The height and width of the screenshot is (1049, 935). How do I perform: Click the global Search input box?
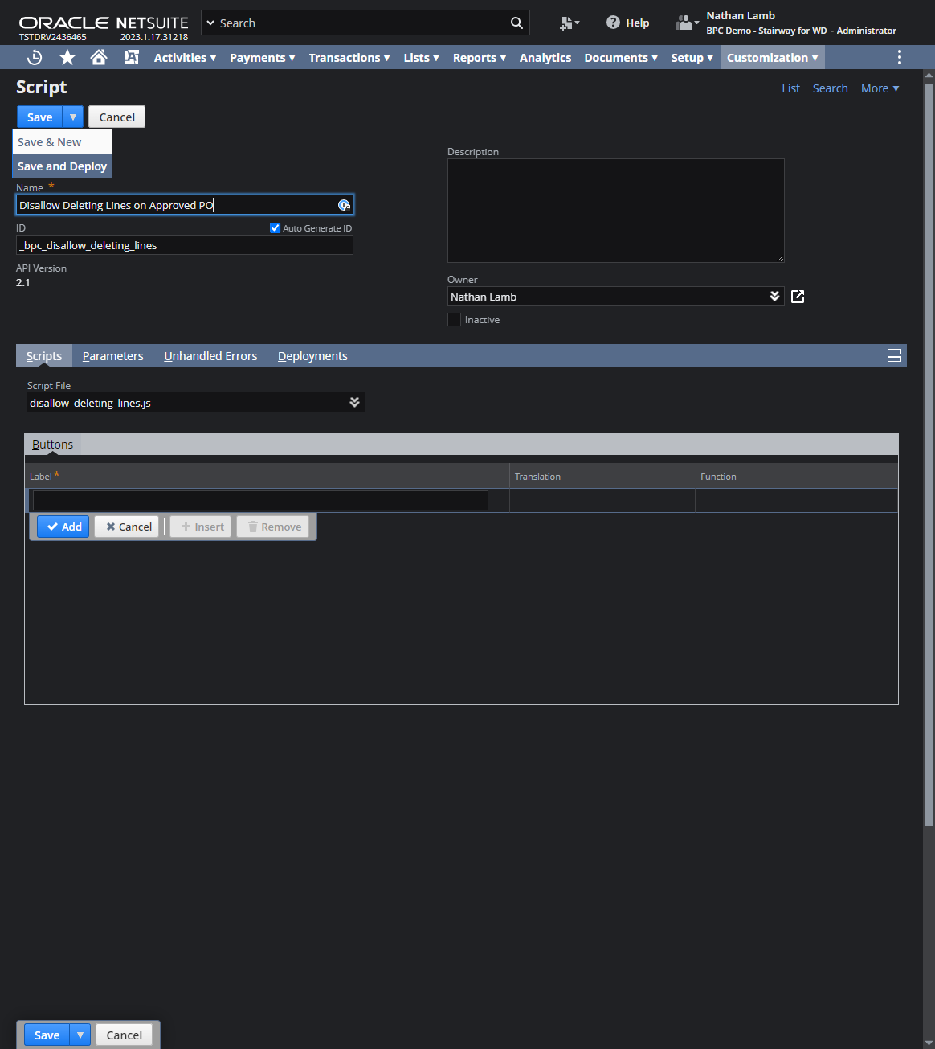[x=365, y=23]
